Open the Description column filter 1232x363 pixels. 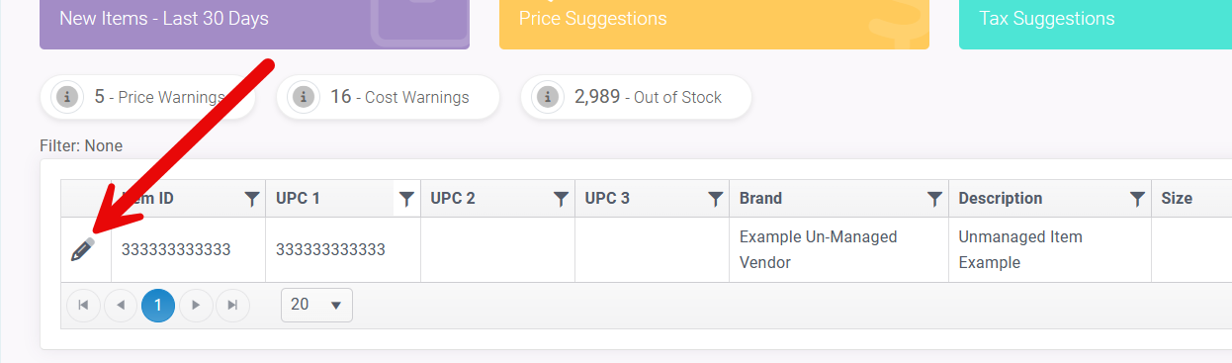tap(1138, 199)
